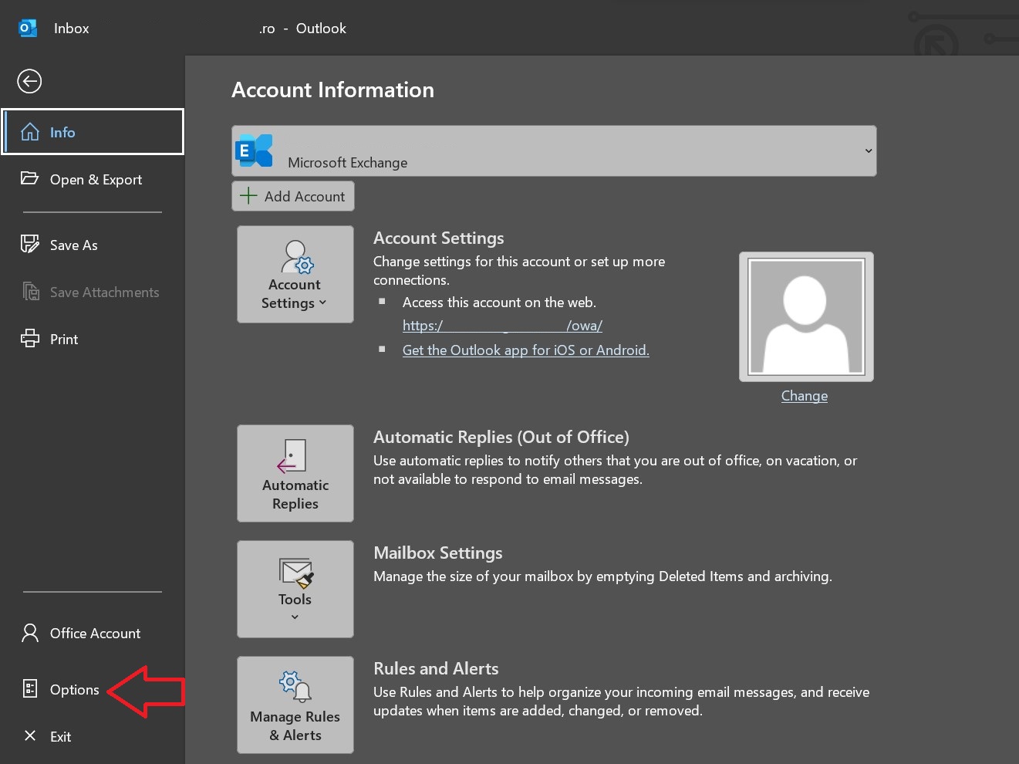The image size is (1019, 764).
Task: Open the owa web access link
Action: point(502,326)
